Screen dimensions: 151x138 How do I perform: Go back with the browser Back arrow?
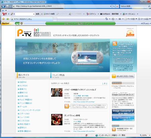pos(3,6)
